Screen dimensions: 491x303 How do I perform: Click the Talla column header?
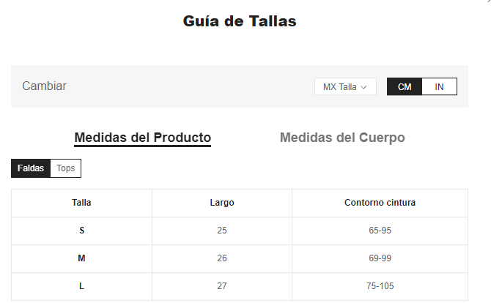click(81, 203)
